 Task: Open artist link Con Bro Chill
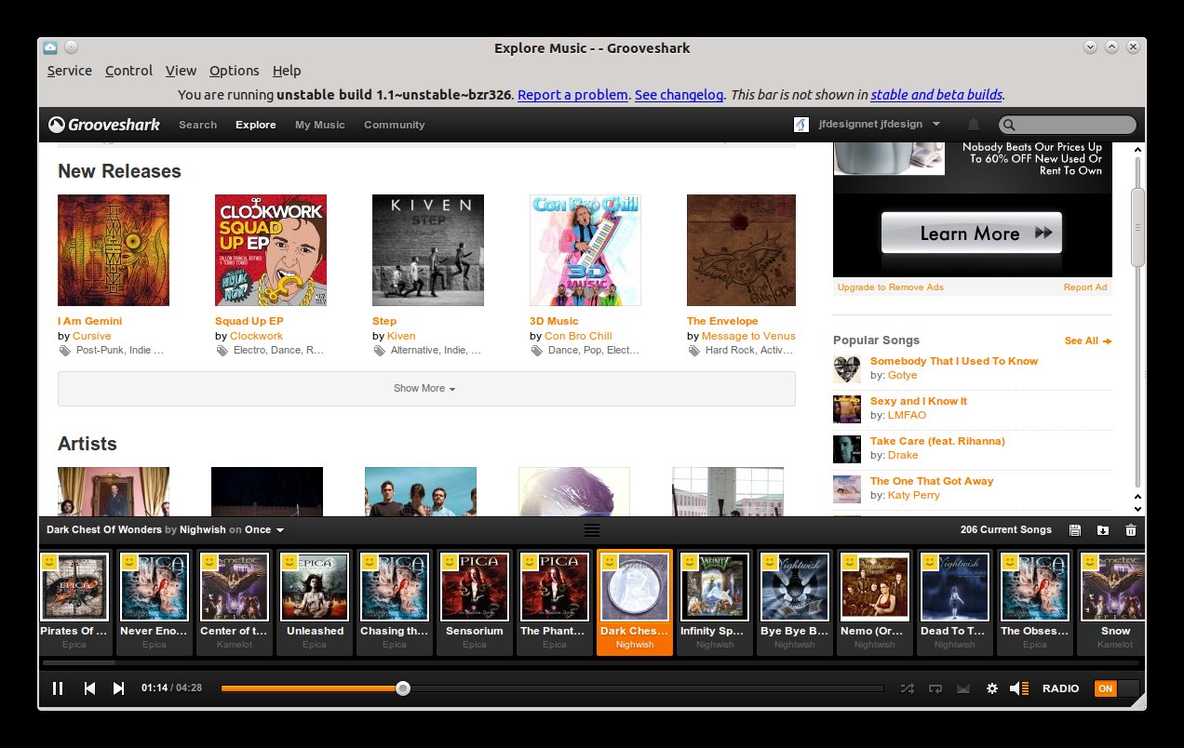[578, 336]
